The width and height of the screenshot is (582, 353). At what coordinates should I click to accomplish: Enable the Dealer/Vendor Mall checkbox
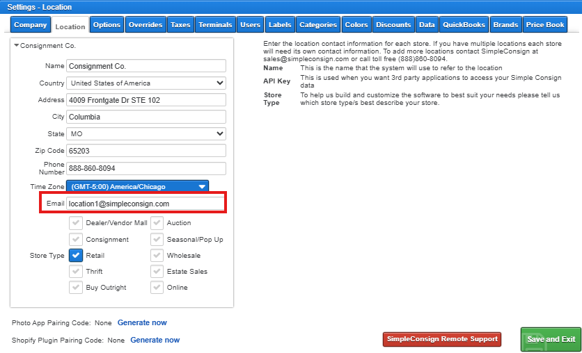[76, 223]
